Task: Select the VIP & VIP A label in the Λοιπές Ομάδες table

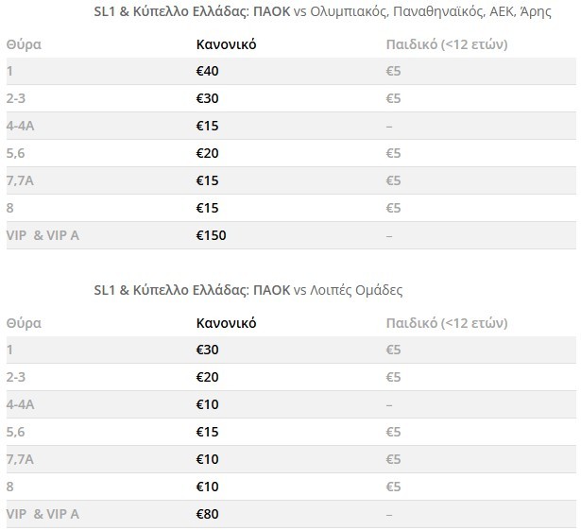Action: click(x=43, y=514)
